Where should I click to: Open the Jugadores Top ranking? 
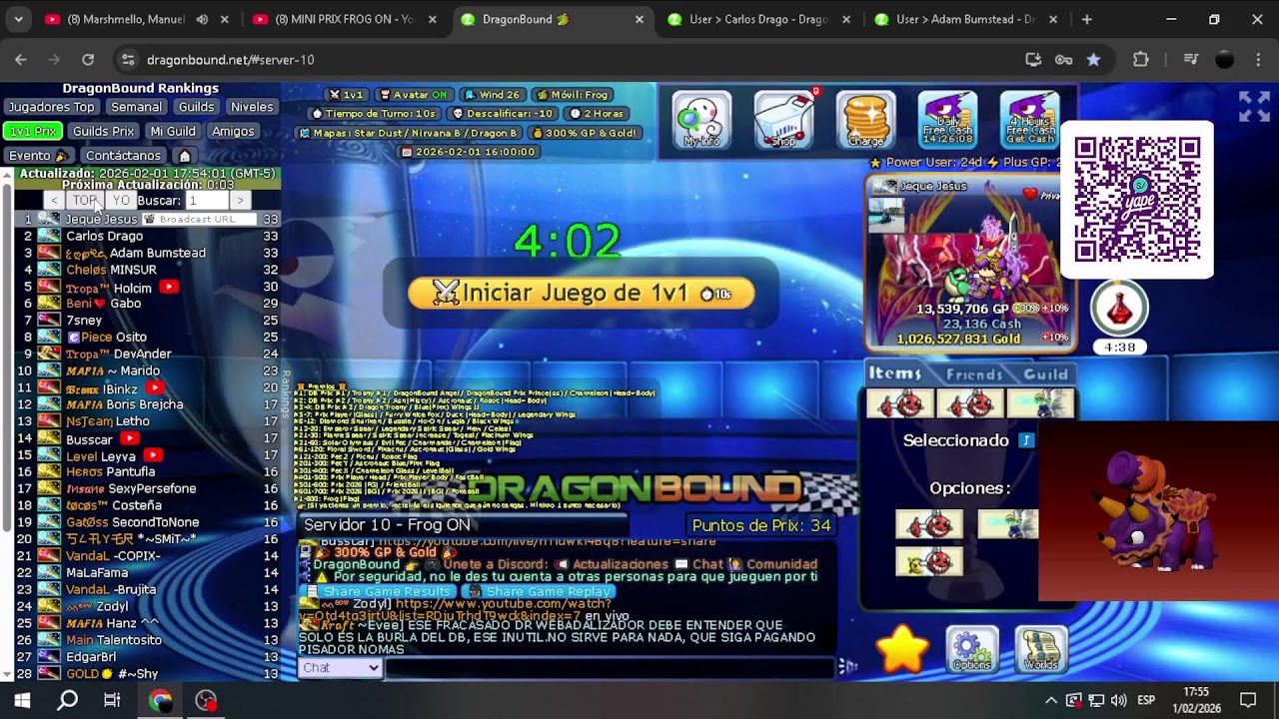click(51, 107)
